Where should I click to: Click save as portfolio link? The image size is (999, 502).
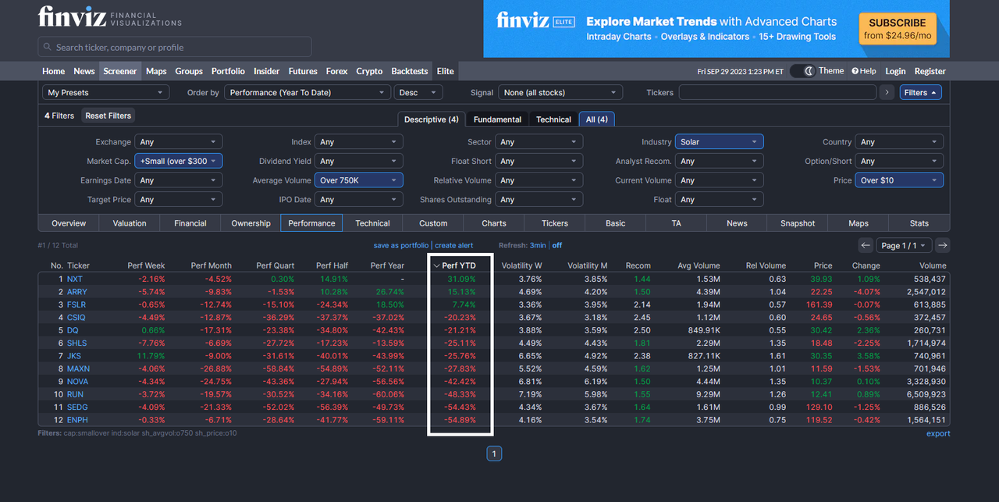click(x=401, y=245)
